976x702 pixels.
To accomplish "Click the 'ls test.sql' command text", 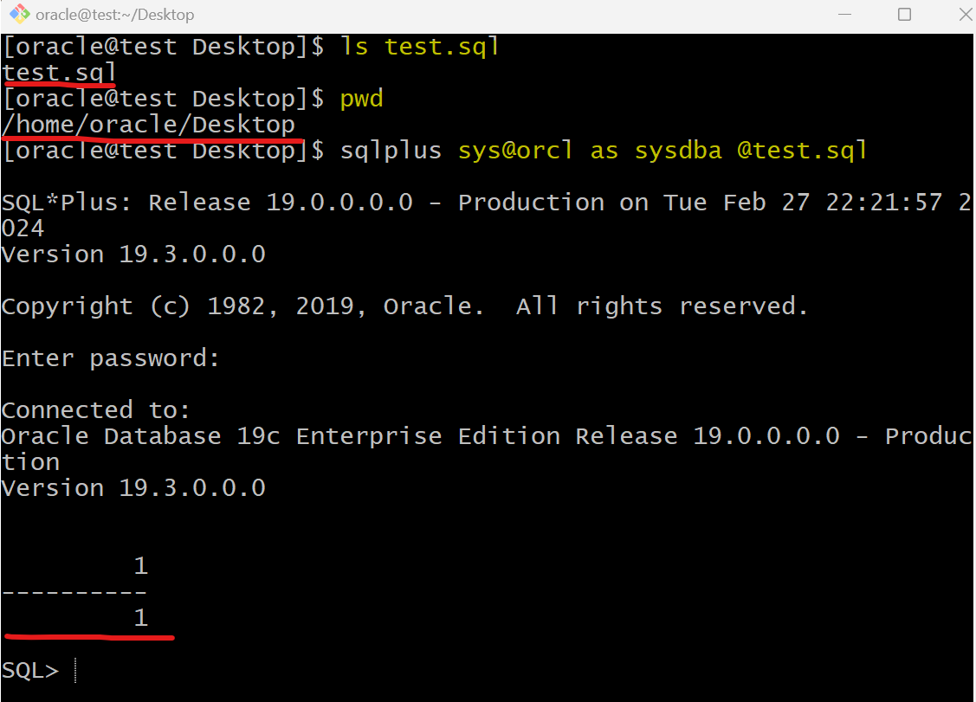I will 419,47.
